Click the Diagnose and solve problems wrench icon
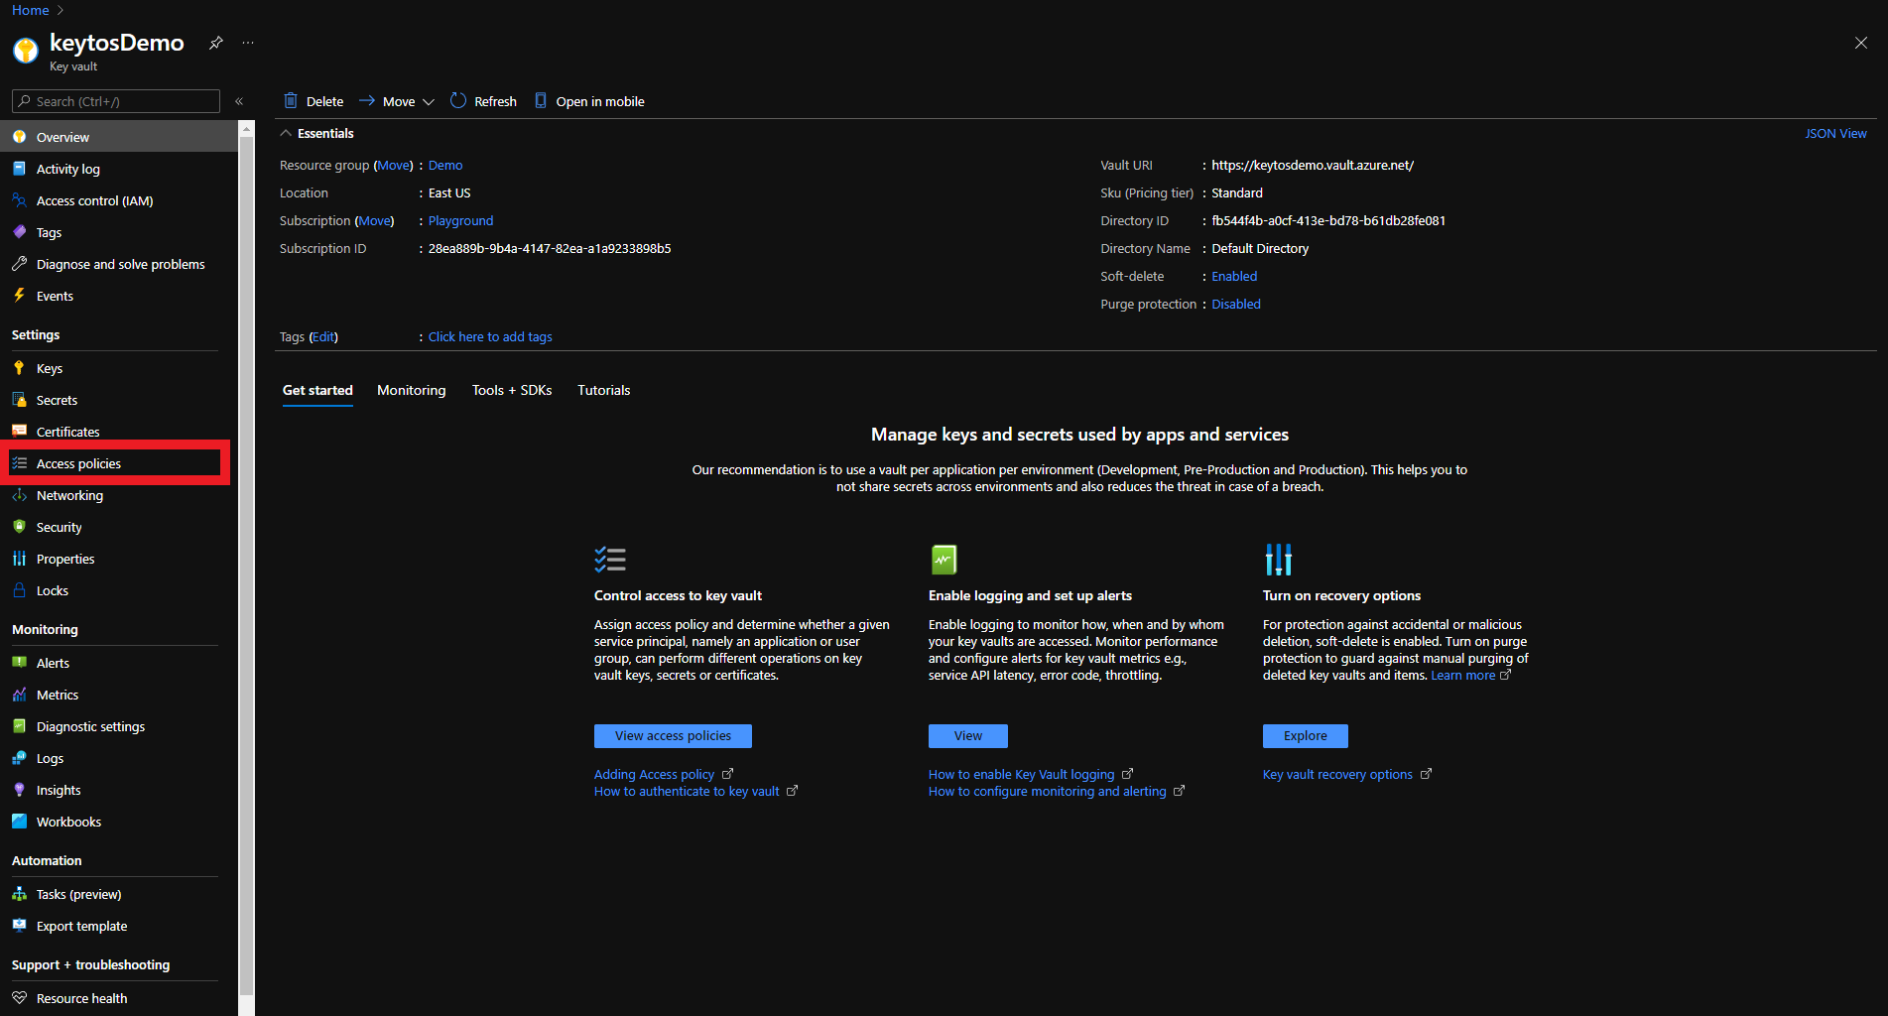1888x1016 pixels. coord(19,264)
